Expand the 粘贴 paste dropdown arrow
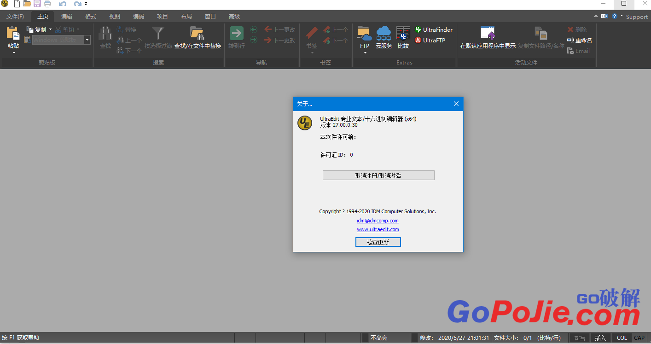 pyautogui.click(x=14, y=52)
